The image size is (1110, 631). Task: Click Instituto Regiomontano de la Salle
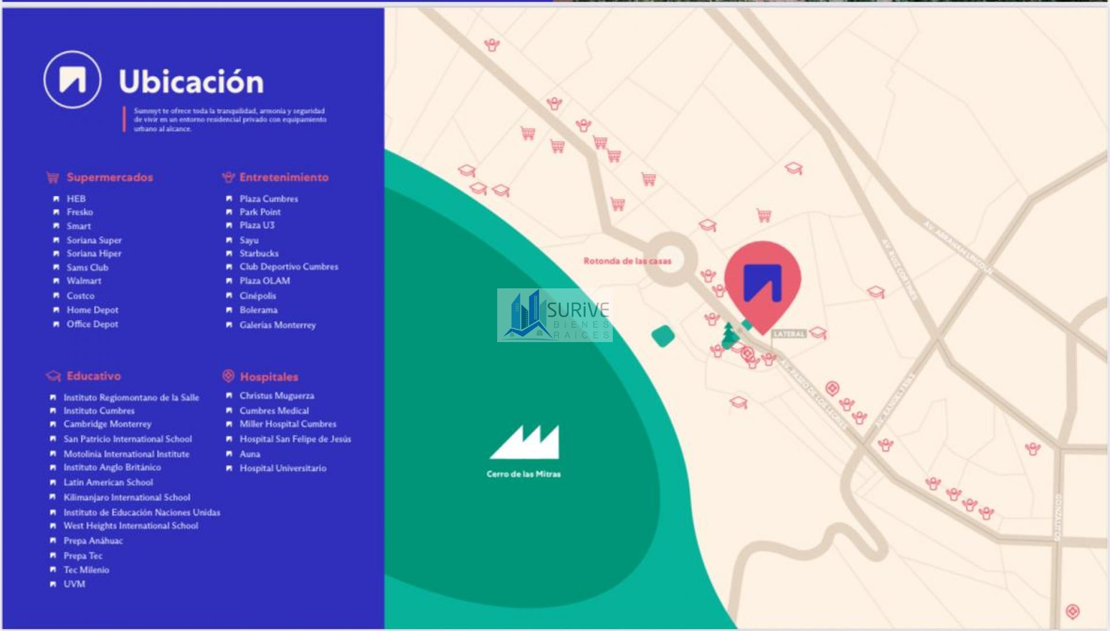point(131,398)
